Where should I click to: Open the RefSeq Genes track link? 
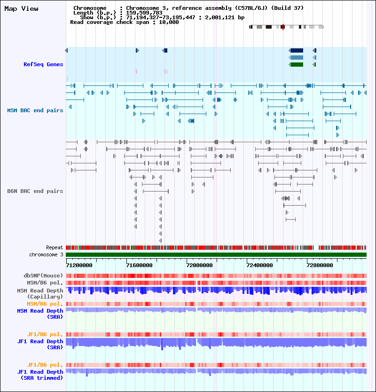43,64
